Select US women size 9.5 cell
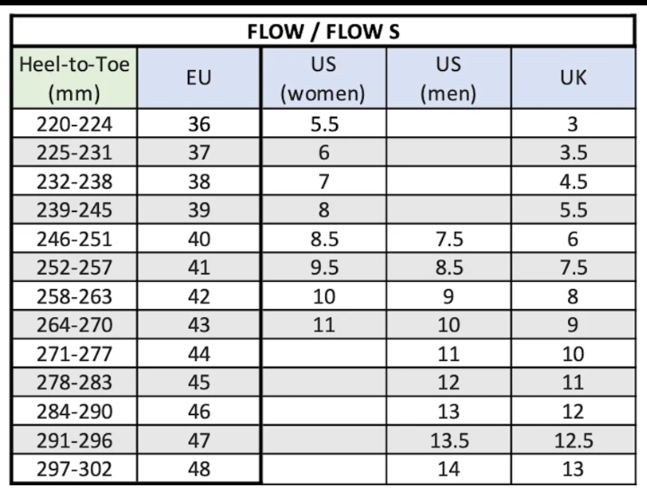This screenshot has height=494, width=647. click(x=323, y=268)
